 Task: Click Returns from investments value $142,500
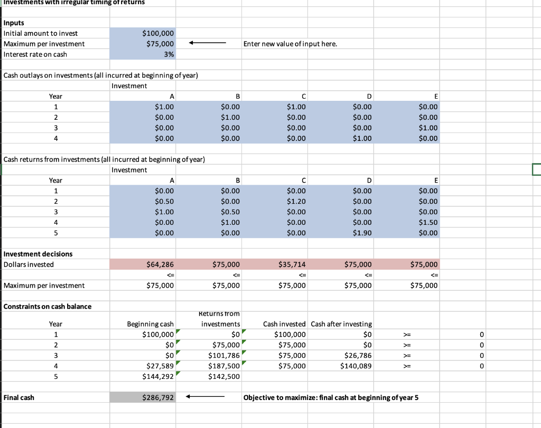[209, 376]
